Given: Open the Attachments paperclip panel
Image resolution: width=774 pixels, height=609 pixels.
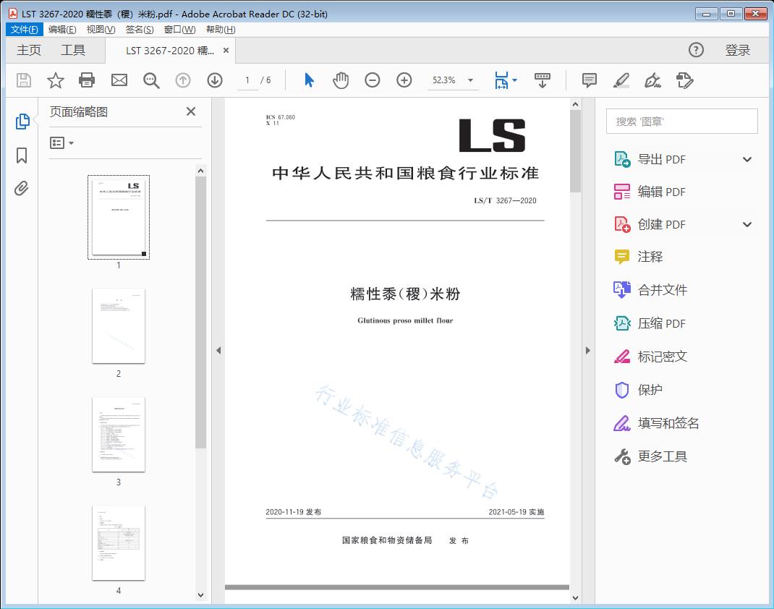Looking at the screenshot, I should point(21,189).
